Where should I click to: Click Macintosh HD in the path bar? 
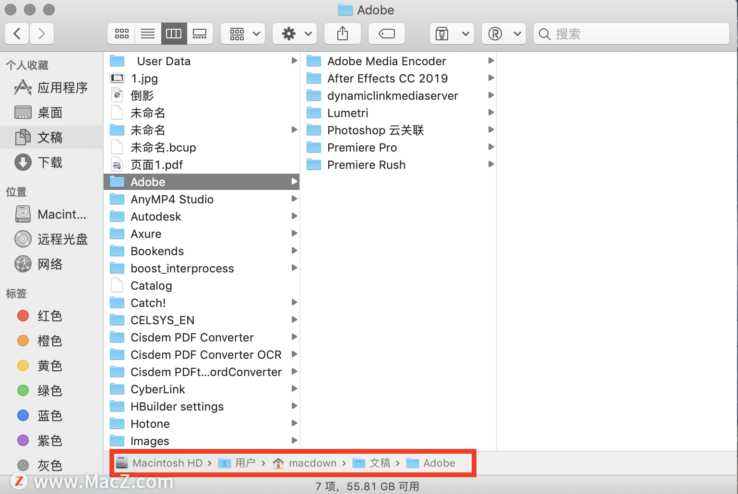point(160,463)
